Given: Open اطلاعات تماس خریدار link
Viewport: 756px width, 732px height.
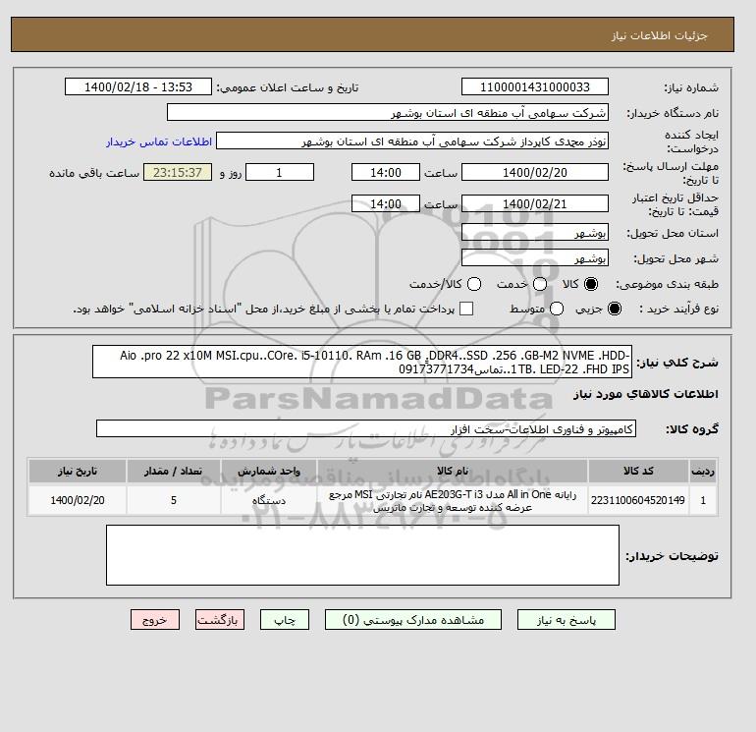Looking at the screenshot, I should click(159, 141).
